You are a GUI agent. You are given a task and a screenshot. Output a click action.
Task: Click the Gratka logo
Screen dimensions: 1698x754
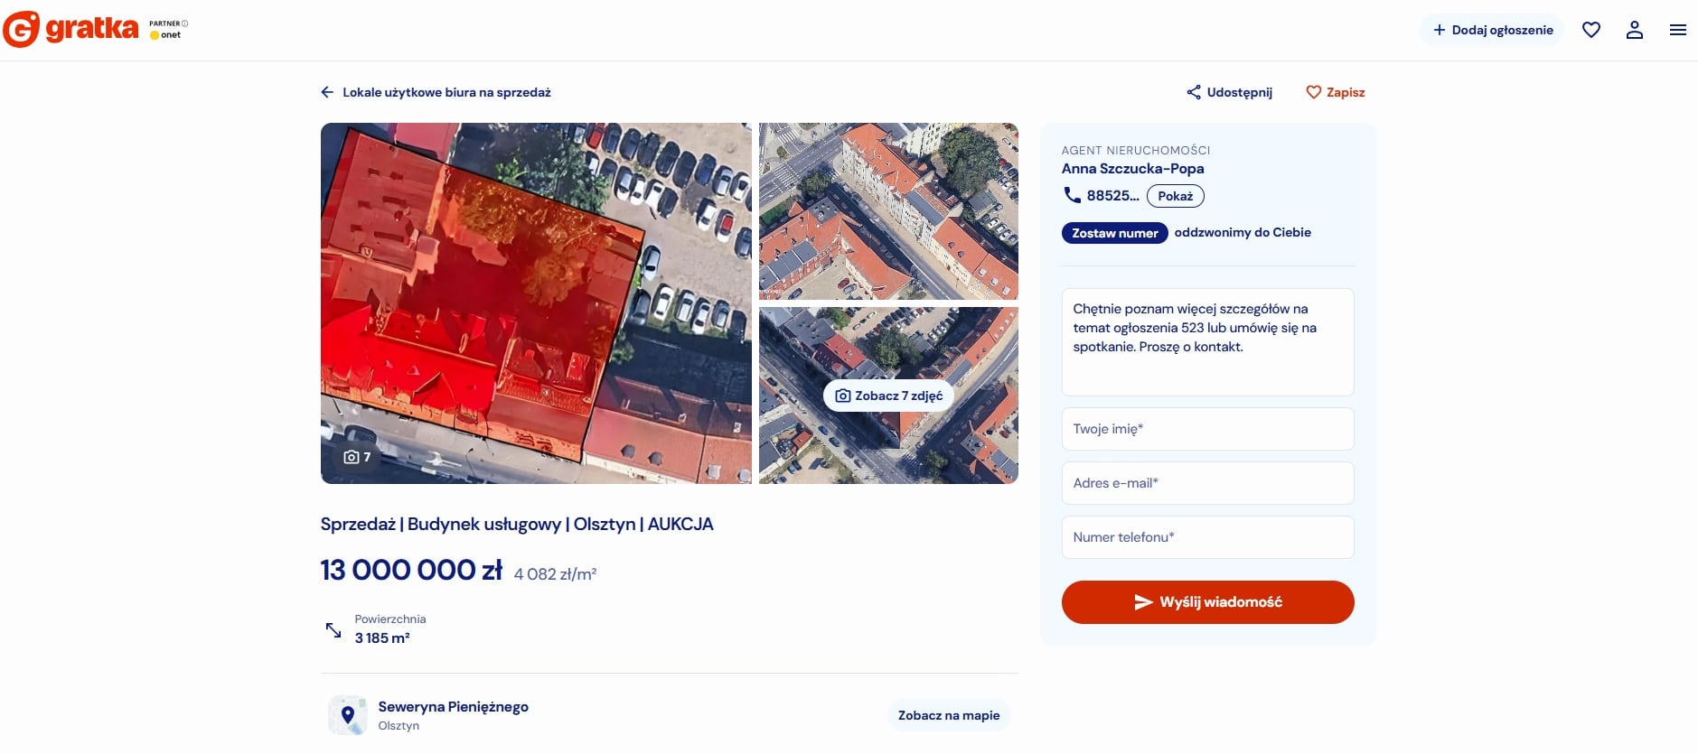pyautogui.click(x=71, y=29)
